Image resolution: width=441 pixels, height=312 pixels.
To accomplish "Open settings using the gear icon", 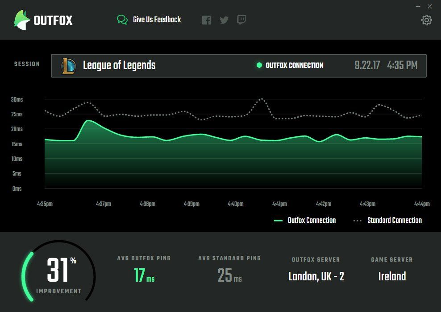I will pos(427,20).
